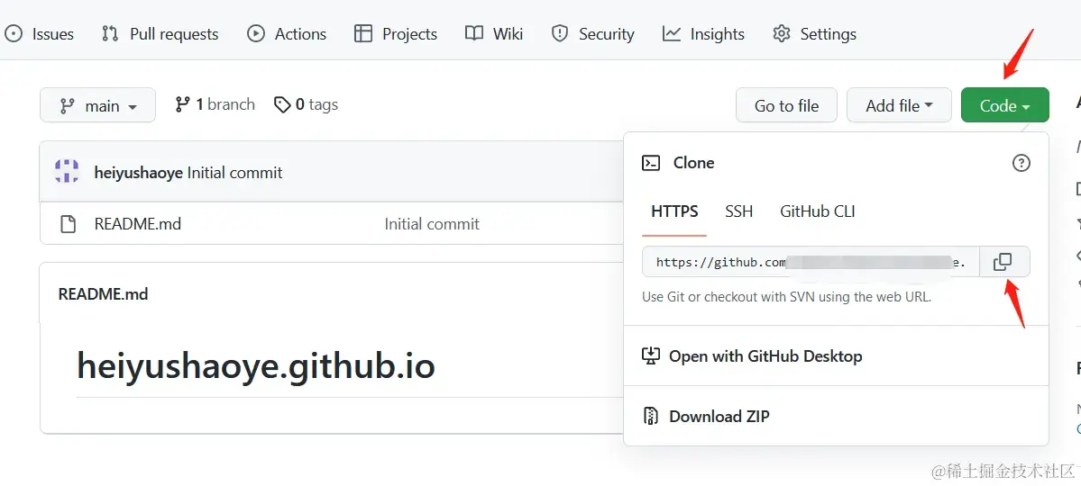Expand the Add file dropdown

[x=899, y=105]
